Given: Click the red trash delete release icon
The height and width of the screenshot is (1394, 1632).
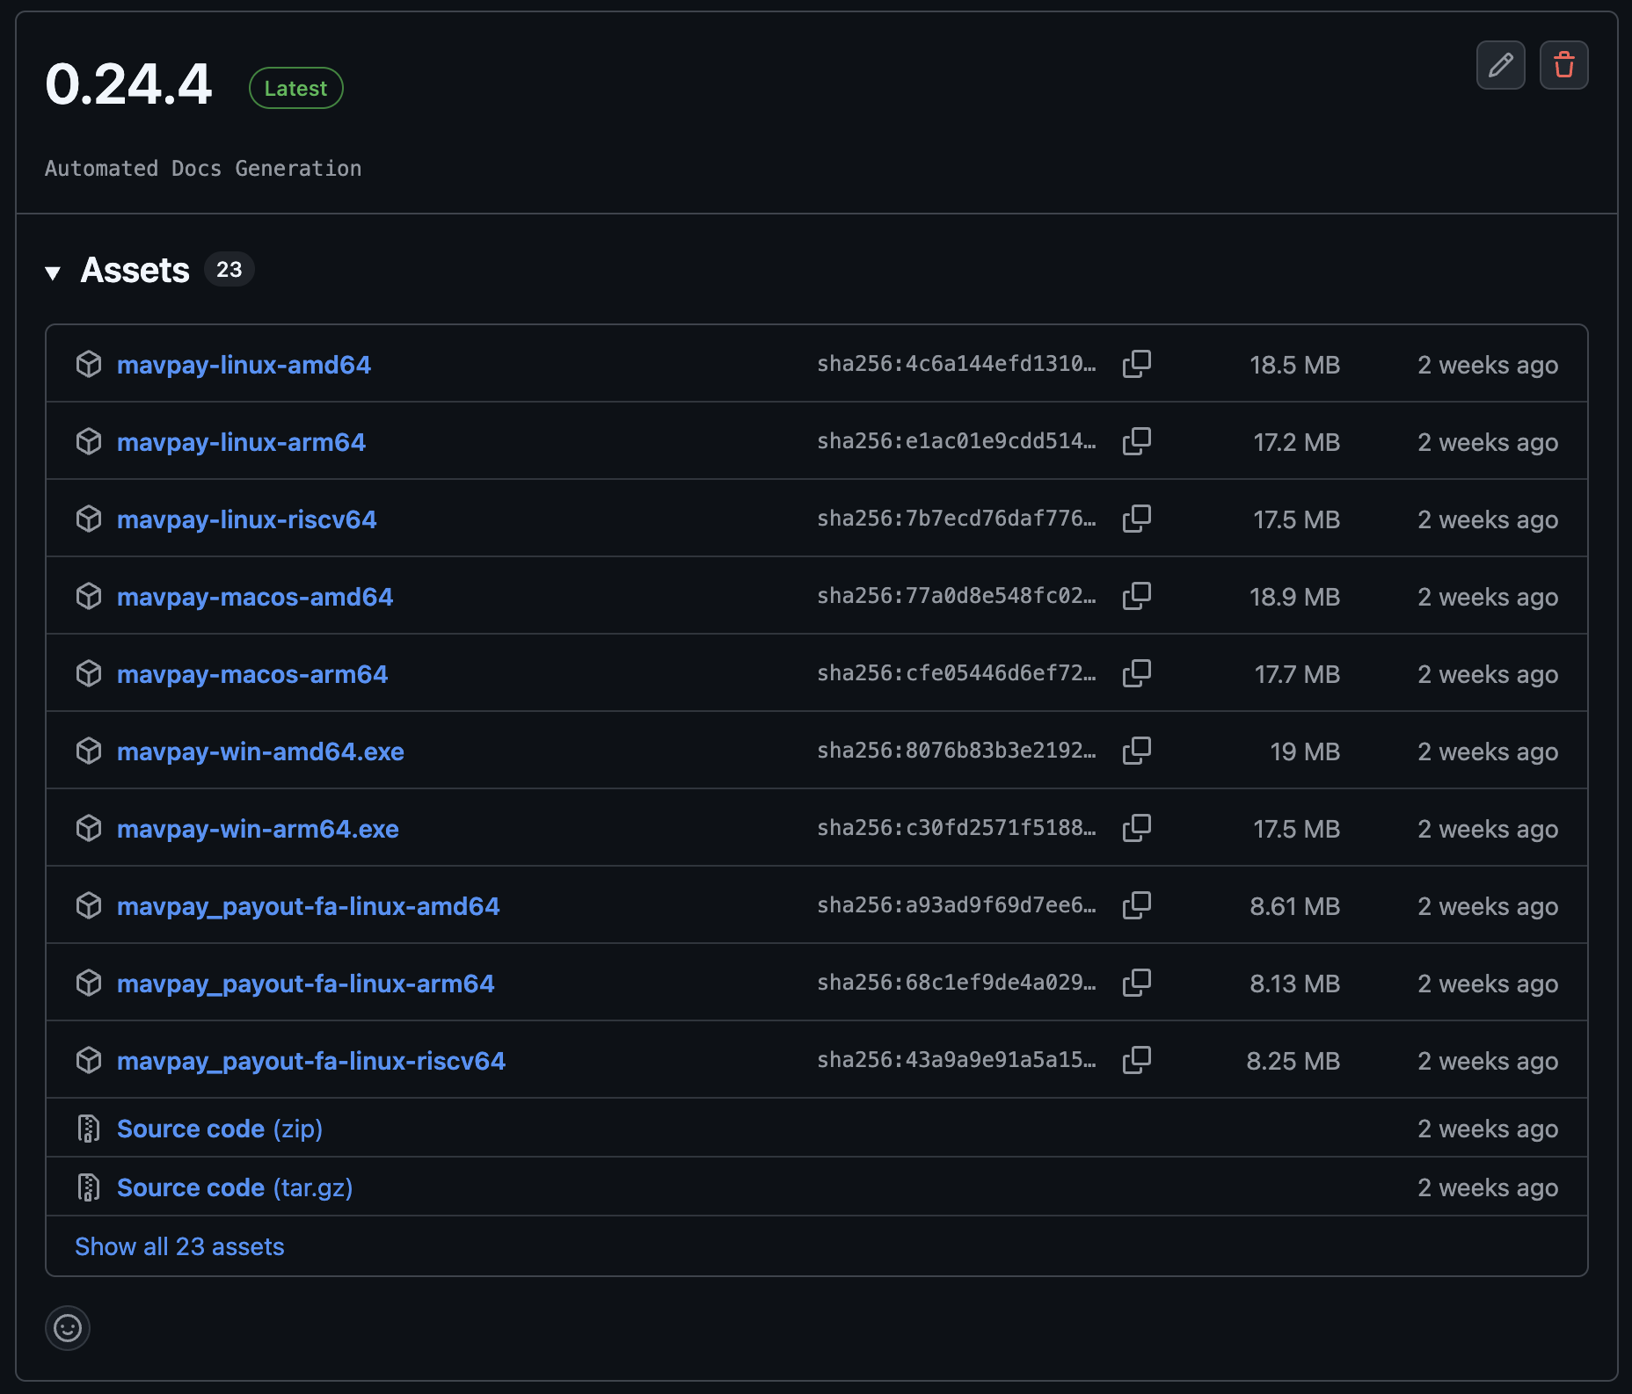Looking at the screenshot, I should [1563, 65].
